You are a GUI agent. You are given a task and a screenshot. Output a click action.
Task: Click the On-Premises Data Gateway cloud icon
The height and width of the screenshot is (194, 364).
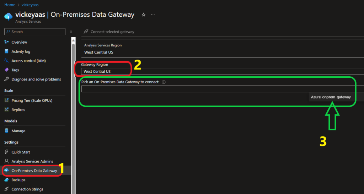click(6, 170)
